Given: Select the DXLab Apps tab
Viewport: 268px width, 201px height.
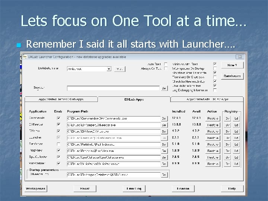Looking at the screenshot, I should pyautogui.click(x=134, y=99).
